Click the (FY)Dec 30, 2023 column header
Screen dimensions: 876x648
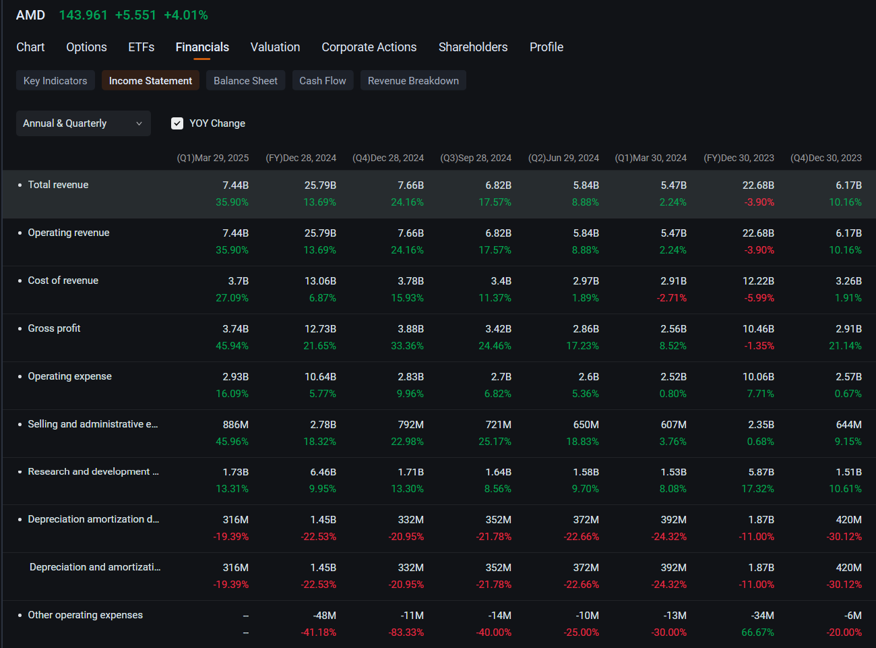739,158
